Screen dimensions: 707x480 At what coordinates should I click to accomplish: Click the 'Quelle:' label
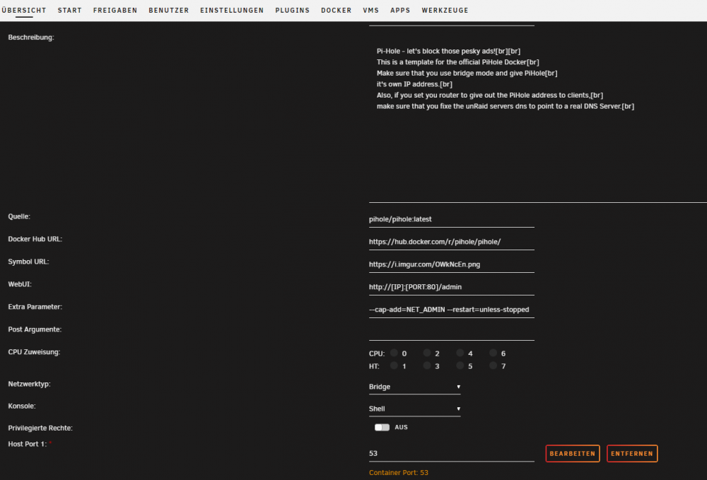coord(19,216)
